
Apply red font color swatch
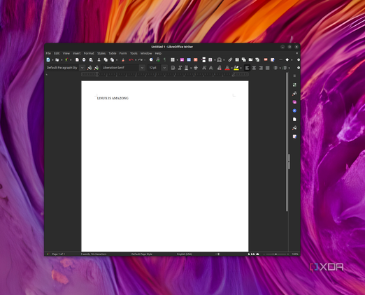227,68
